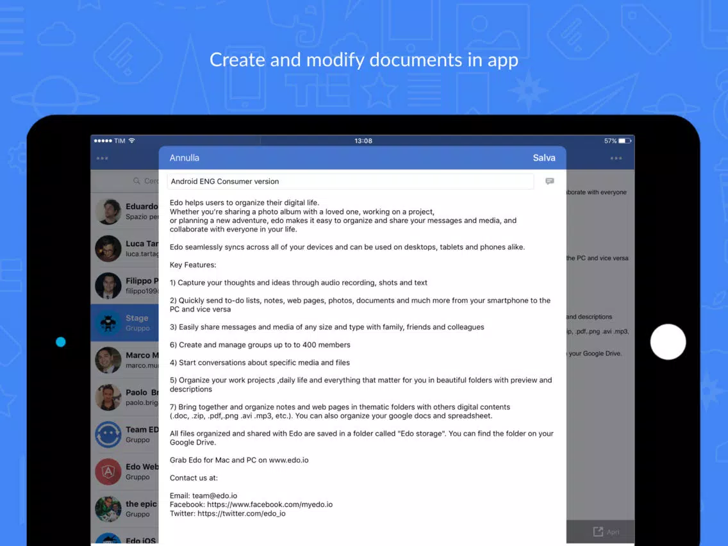Open the comment bubble icon next to title
The image size is (728, 546).
click(550, 181)
